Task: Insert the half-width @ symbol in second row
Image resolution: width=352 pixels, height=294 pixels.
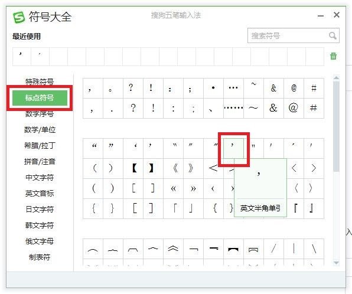Action: [294, 108]
